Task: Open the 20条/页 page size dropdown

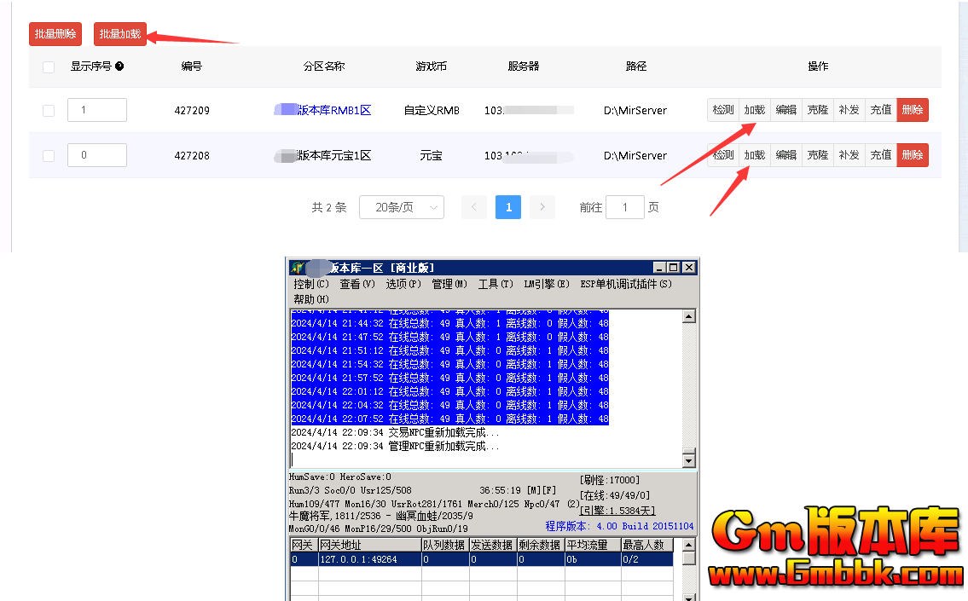Action: pyautogui.click(x=401, y=207)
